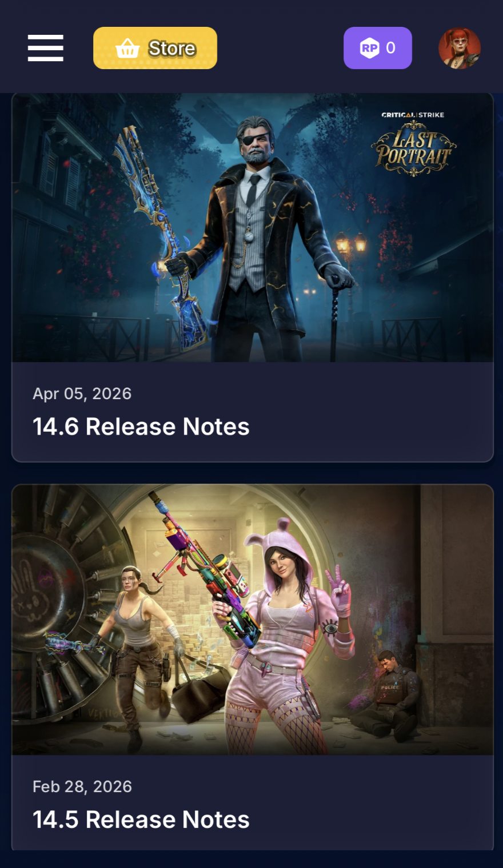Open the 14.5 Release Notes title
The height and width of the screenshot is (868, 503).
141,819
